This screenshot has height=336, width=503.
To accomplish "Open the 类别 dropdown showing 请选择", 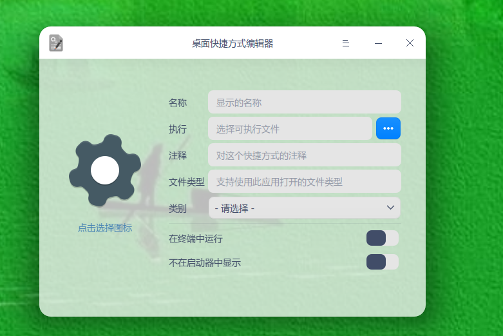I will click(305, 208).
